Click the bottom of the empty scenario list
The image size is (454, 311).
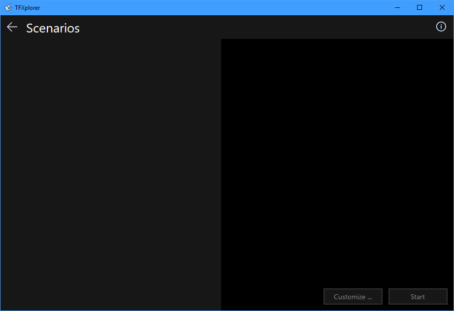[110, 303]
